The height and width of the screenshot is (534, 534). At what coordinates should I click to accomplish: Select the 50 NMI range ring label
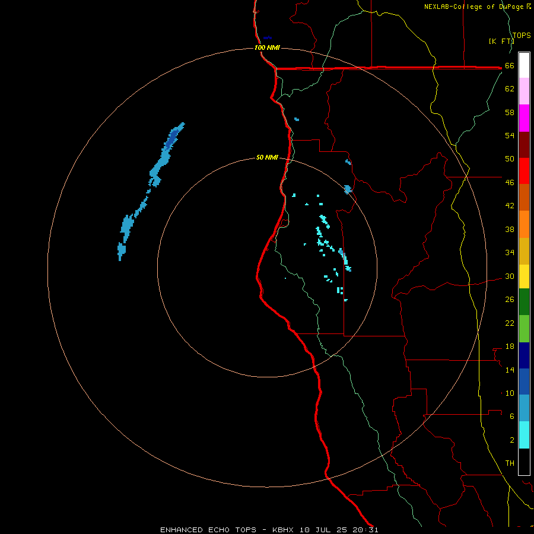coord(267,157)
